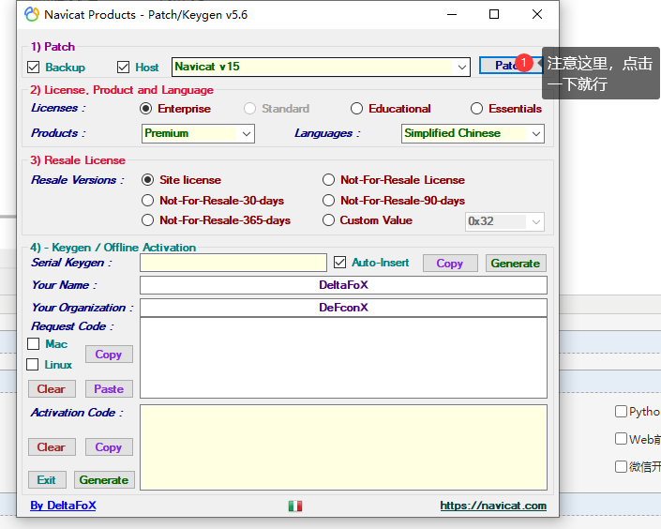Select the Essentials license option

click(477, 109)
